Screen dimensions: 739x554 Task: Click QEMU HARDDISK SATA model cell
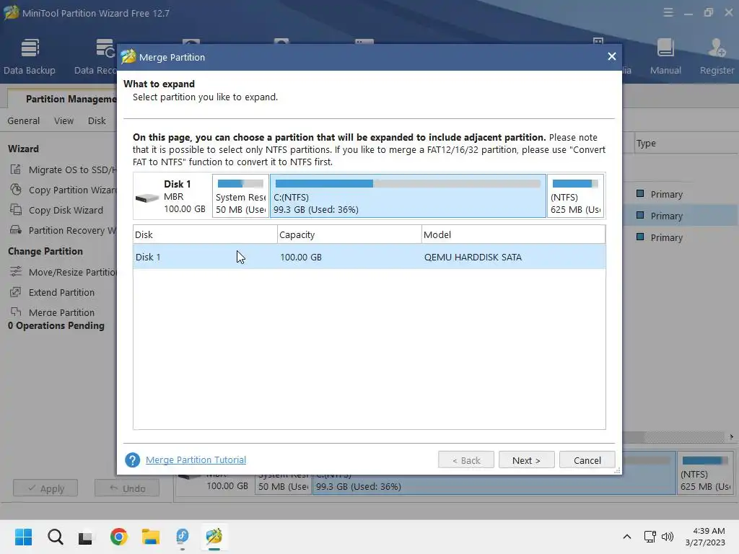pos(473,258)
